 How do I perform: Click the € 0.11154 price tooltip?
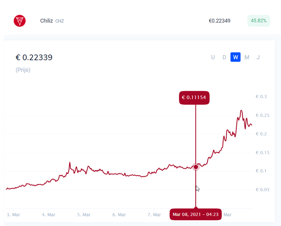194,97
